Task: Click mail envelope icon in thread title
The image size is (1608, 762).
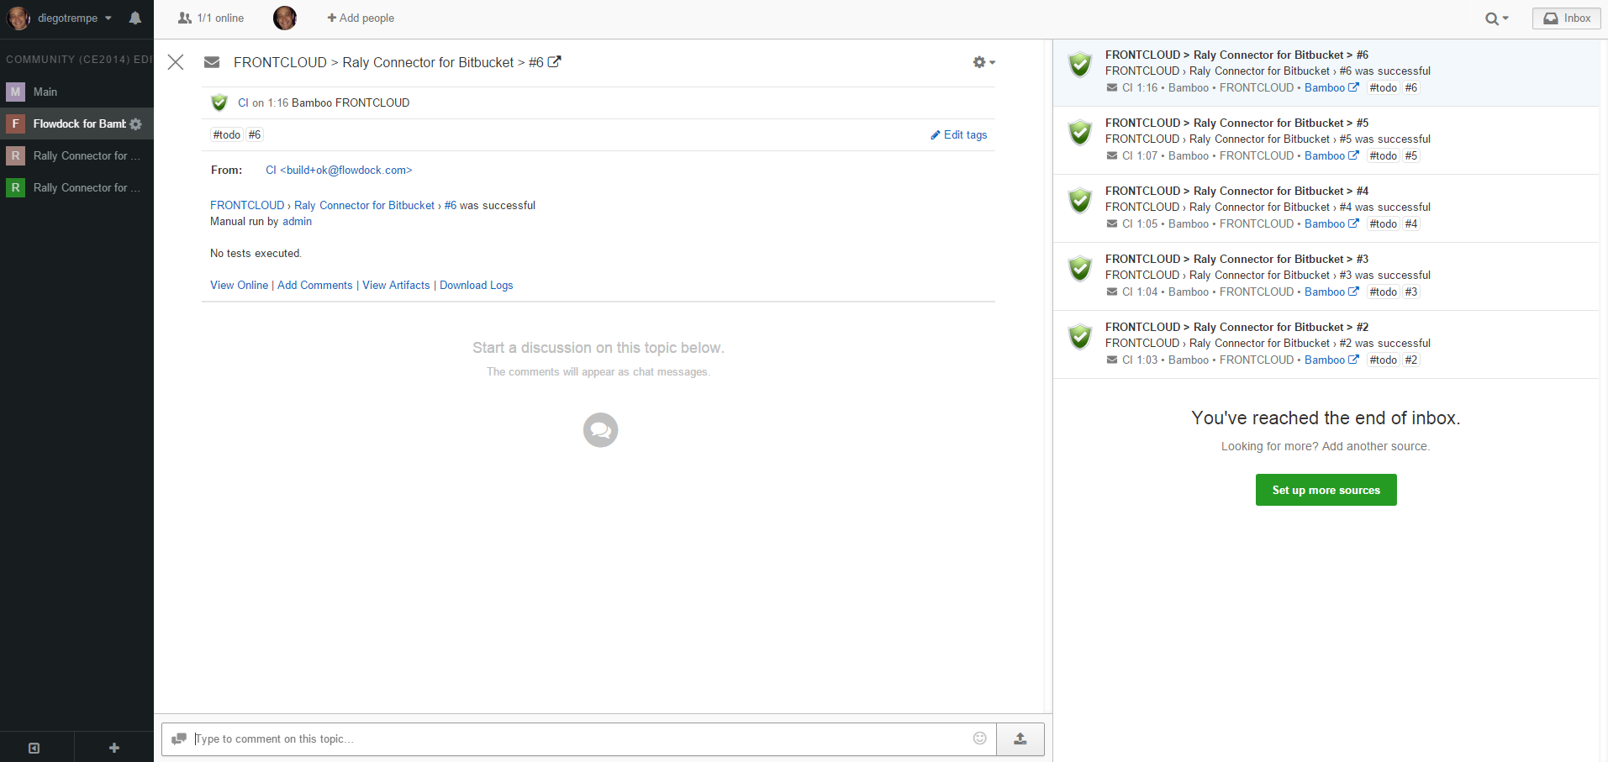Action: coord(212,62)
